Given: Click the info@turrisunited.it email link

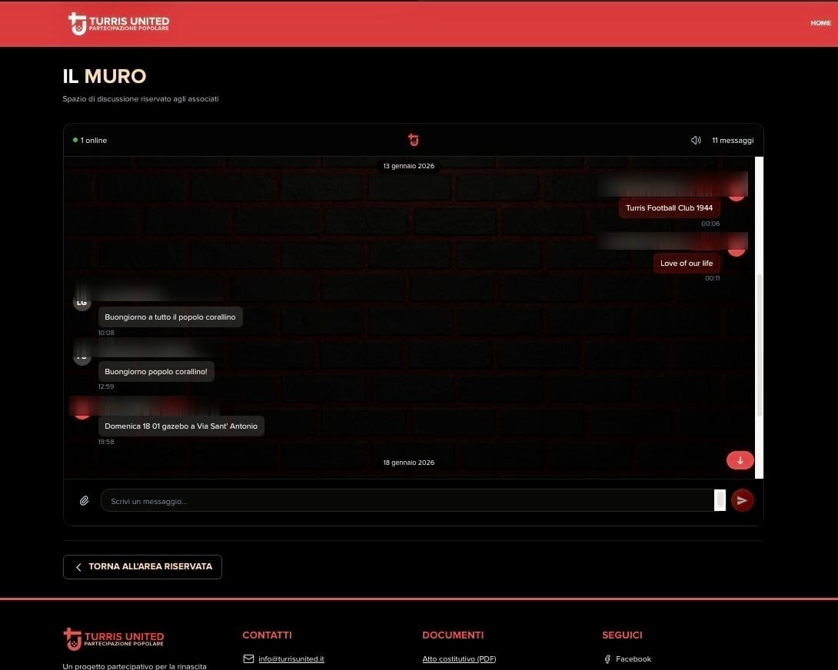Looking at the screenshot, I should [291, 658].
